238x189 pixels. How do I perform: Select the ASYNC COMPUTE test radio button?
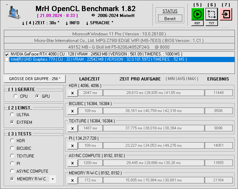pyautogui.click(x=12, y=171)
